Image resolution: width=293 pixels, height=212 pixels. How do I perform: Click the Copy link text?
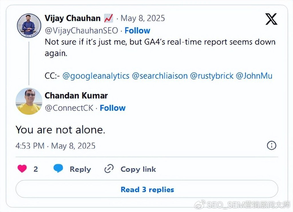[x=138, y=169]
